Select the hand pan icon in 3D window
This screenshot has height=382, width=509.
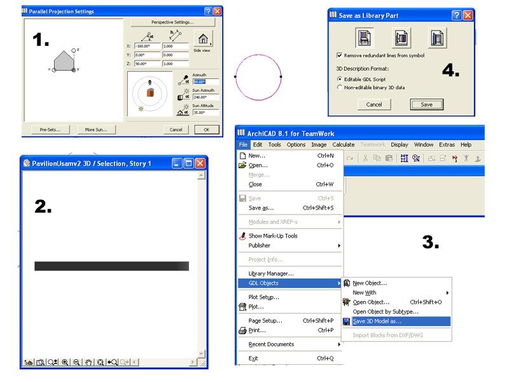coord(88,362)
